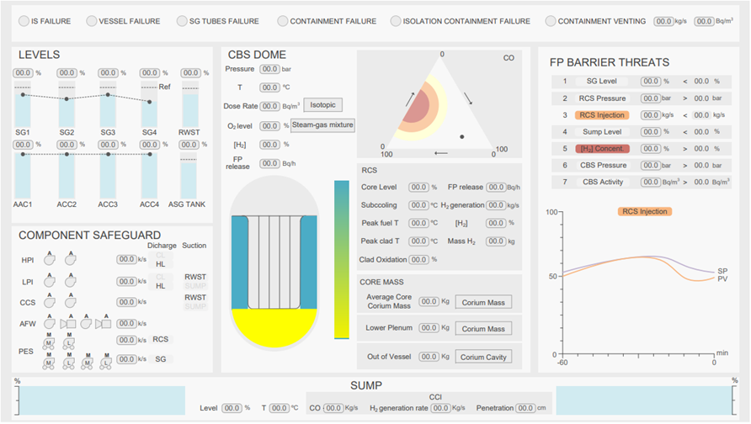Activate the first CCS pump icon
The height and width of the screenshot is (424, 751).
pos(51,301)
